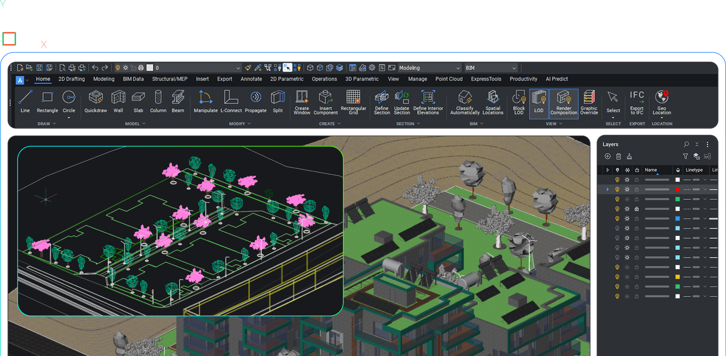Pick the Column tool
The height and width of the screenshot is (356, 726).
click(158, 101)
